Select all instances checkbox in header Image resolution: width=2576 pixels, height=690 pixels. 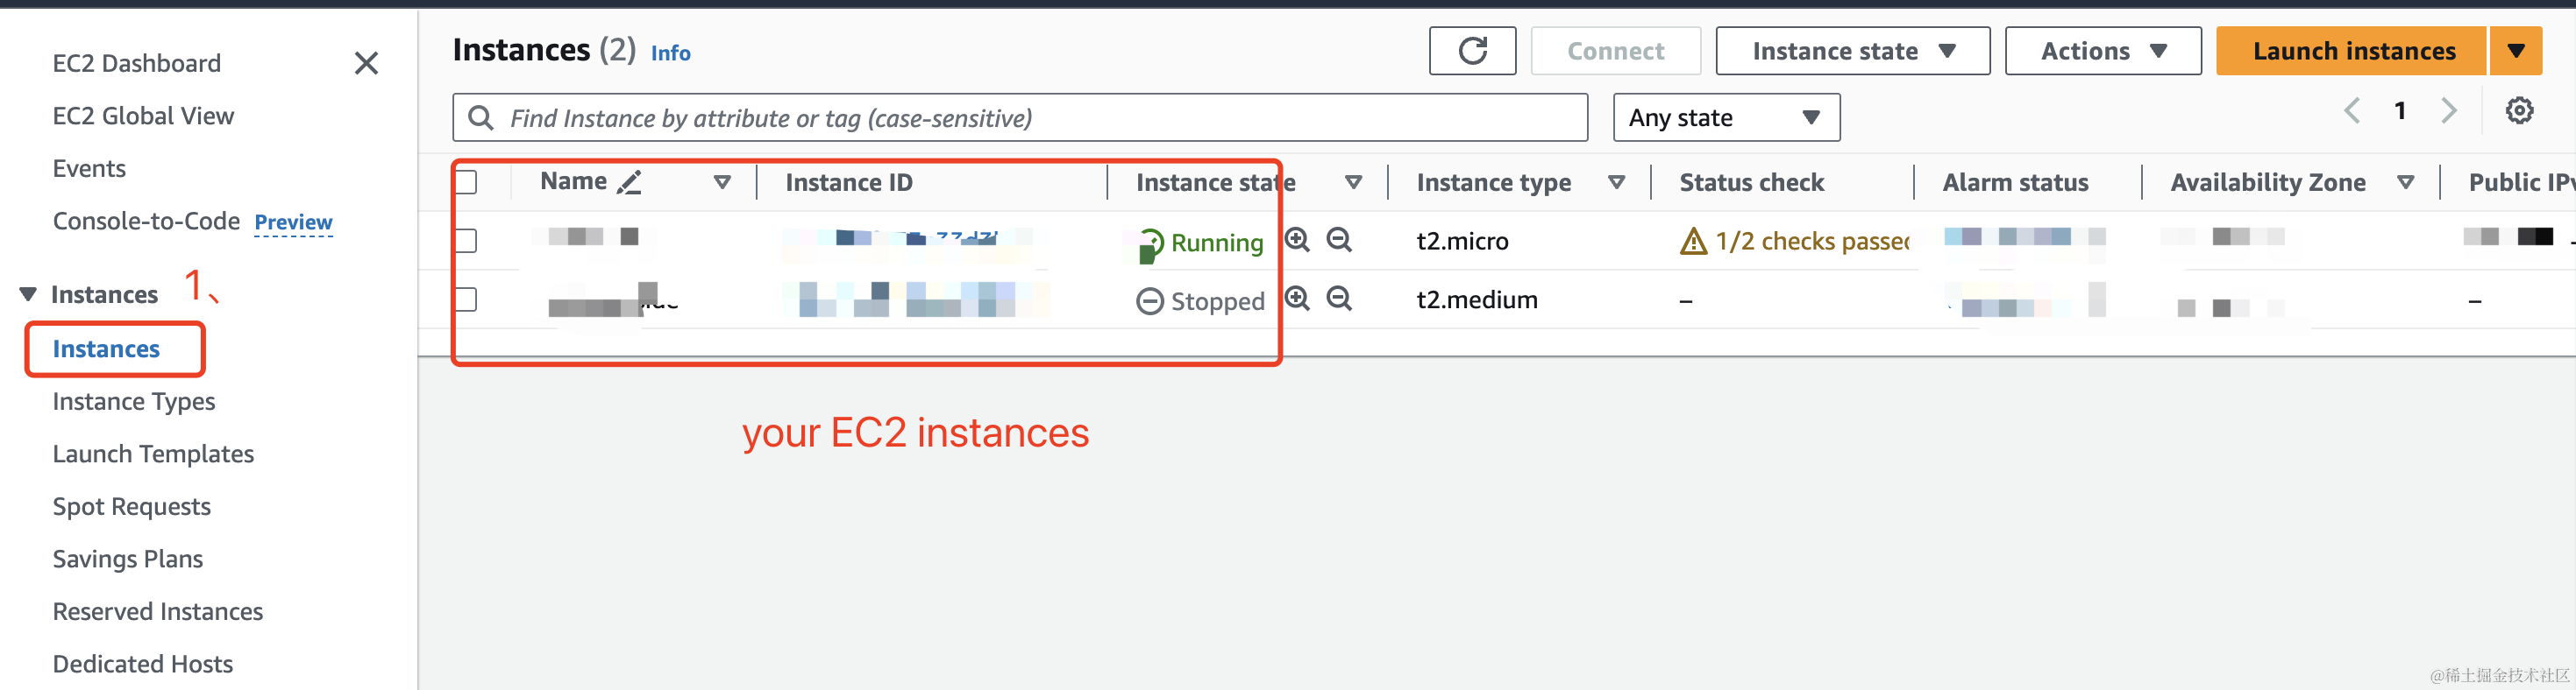(x=465, y=183)
